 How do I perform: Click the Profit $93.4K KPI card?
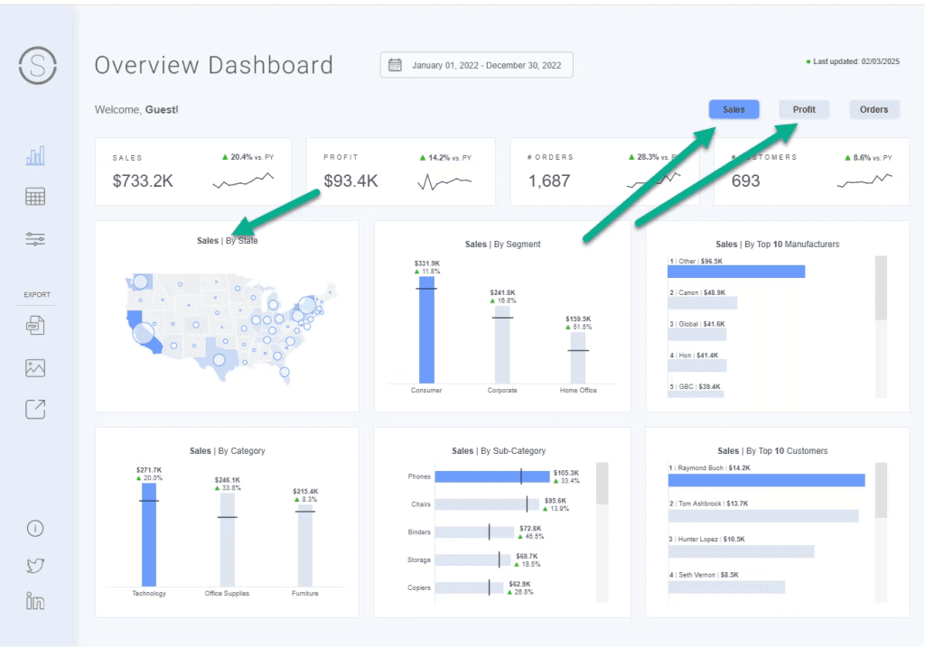(400, 172)
